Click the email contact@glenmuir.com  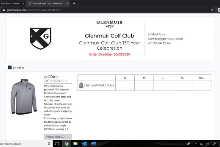pyautogui.click(x=165, y=39)
